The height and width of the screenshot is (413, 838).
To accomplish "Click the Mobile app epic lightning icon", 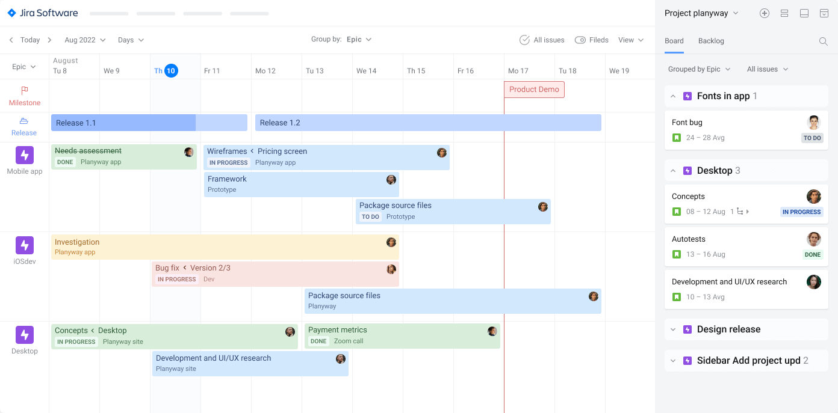I will tap(24, 156).
